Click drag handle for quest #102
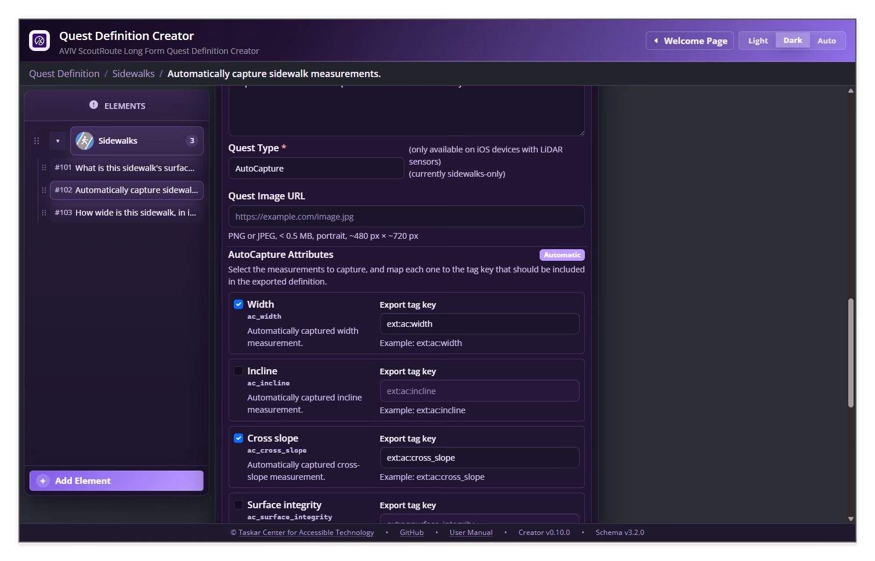Image resolution: width=875 pixels, height=561 pixels. click(44, 190)
